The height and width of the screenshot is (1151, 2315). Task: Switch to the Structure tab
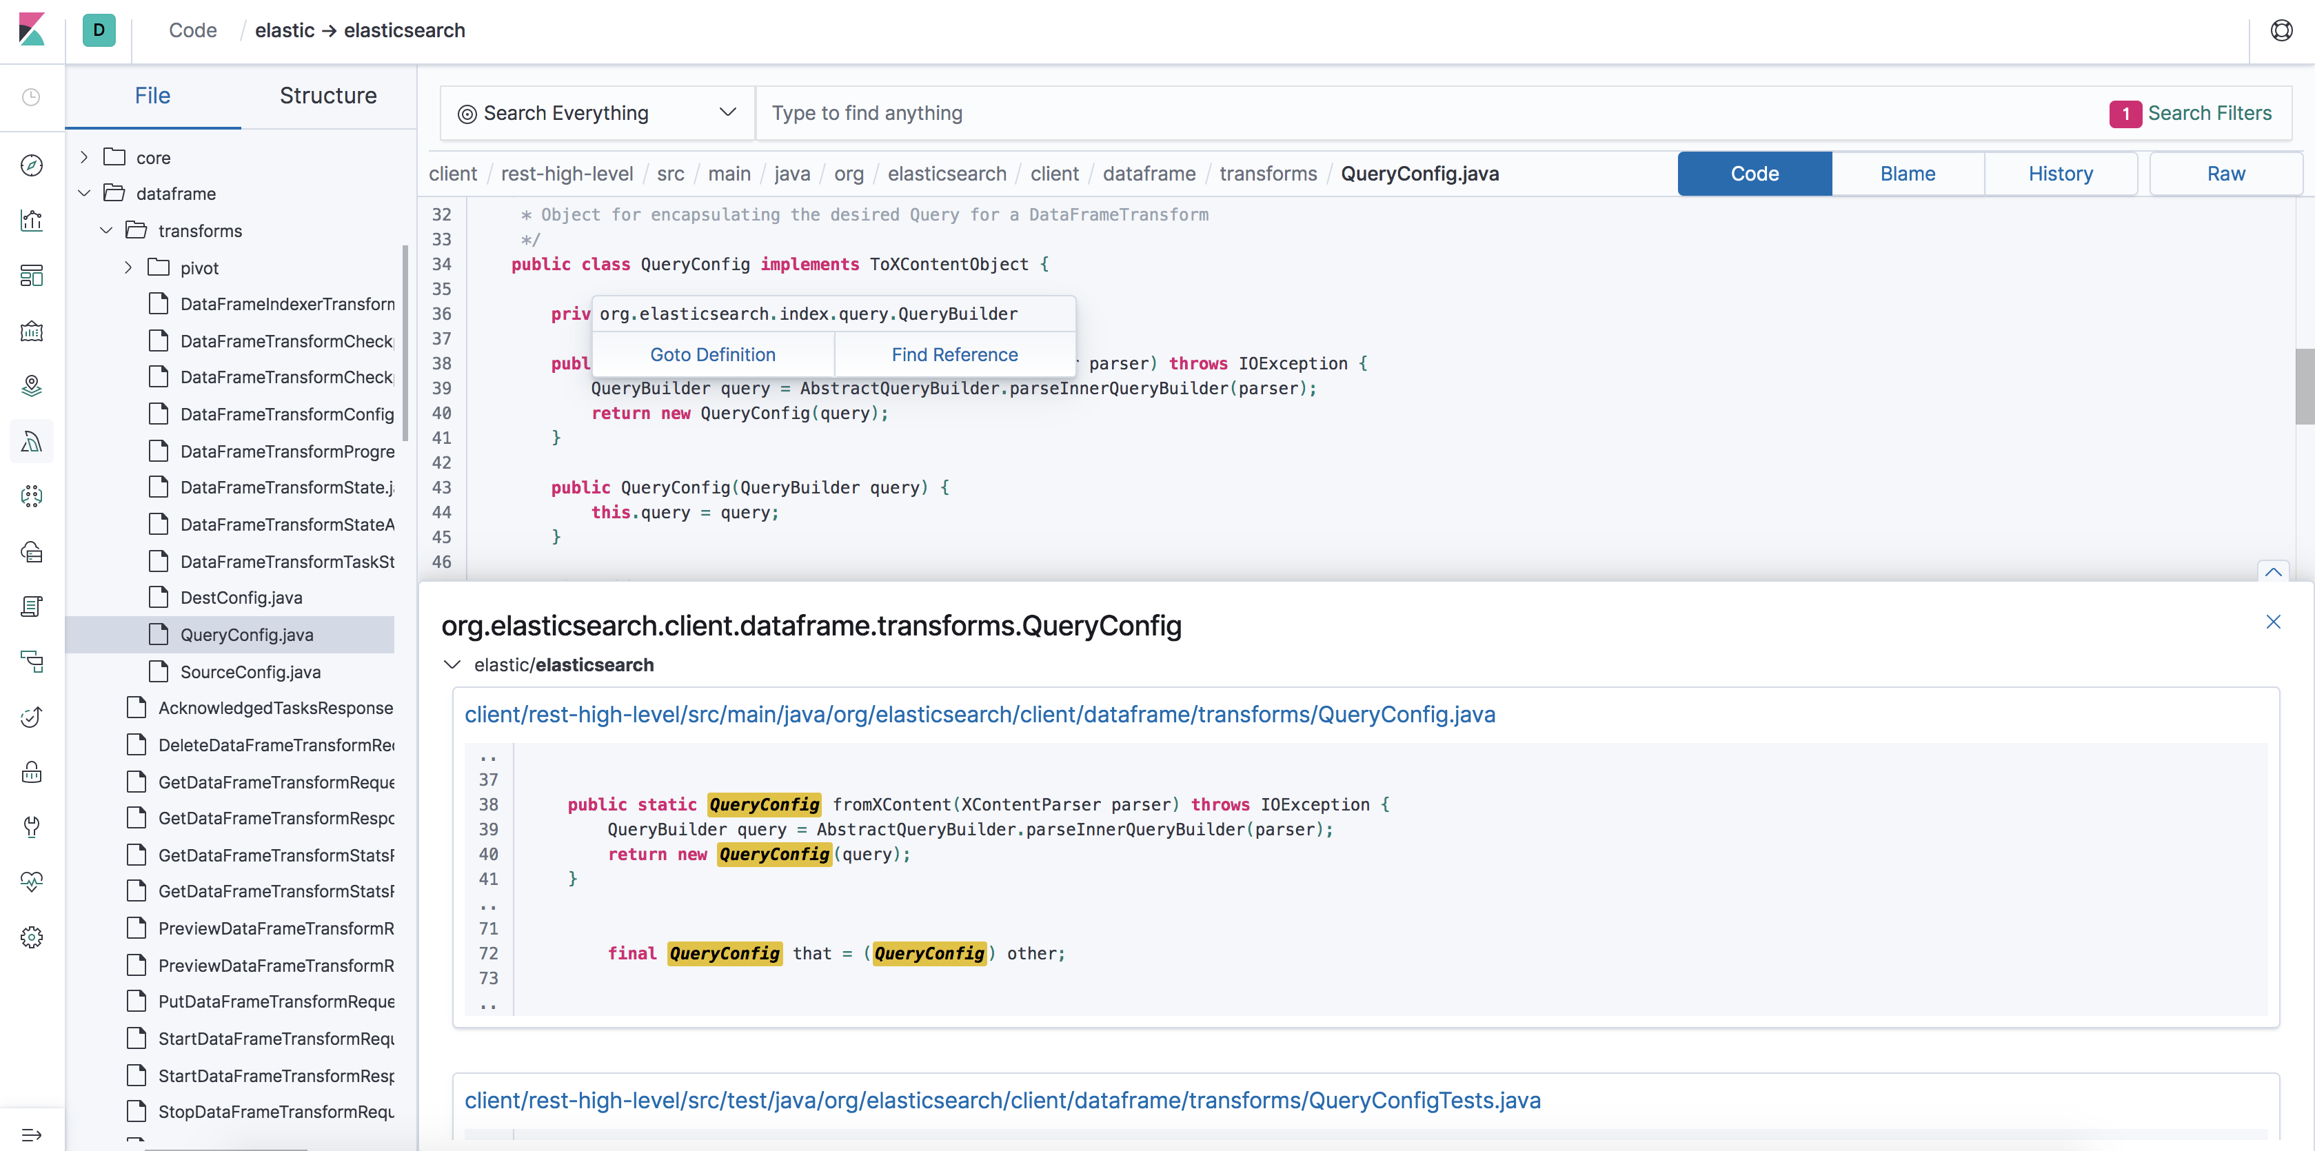328,95
